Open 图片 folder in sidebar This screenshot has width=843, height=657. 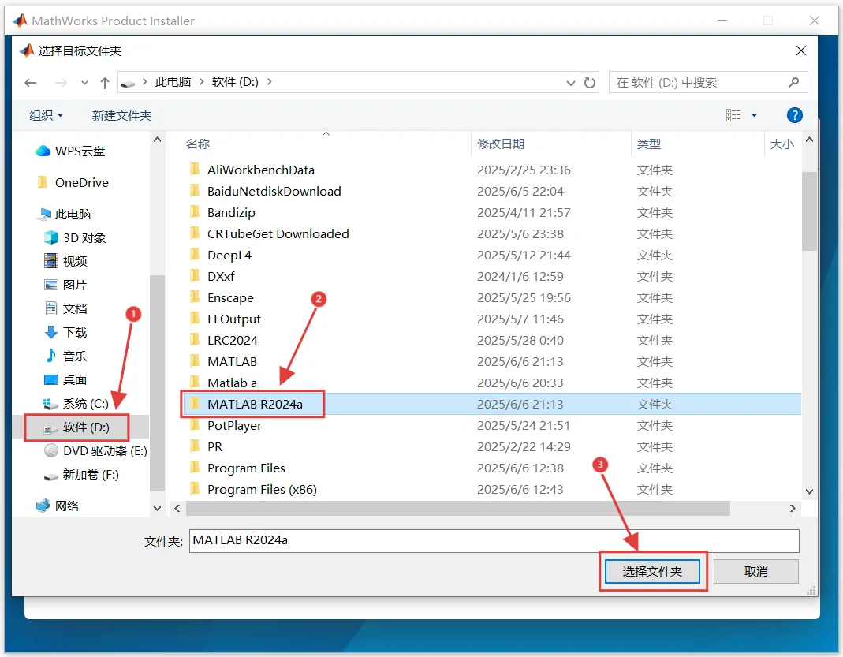[65, 285]
